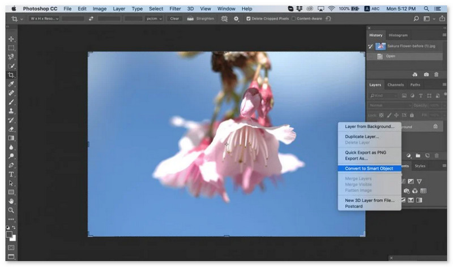
Task: Select the Brush tool
Action: (x=11, y=102)
